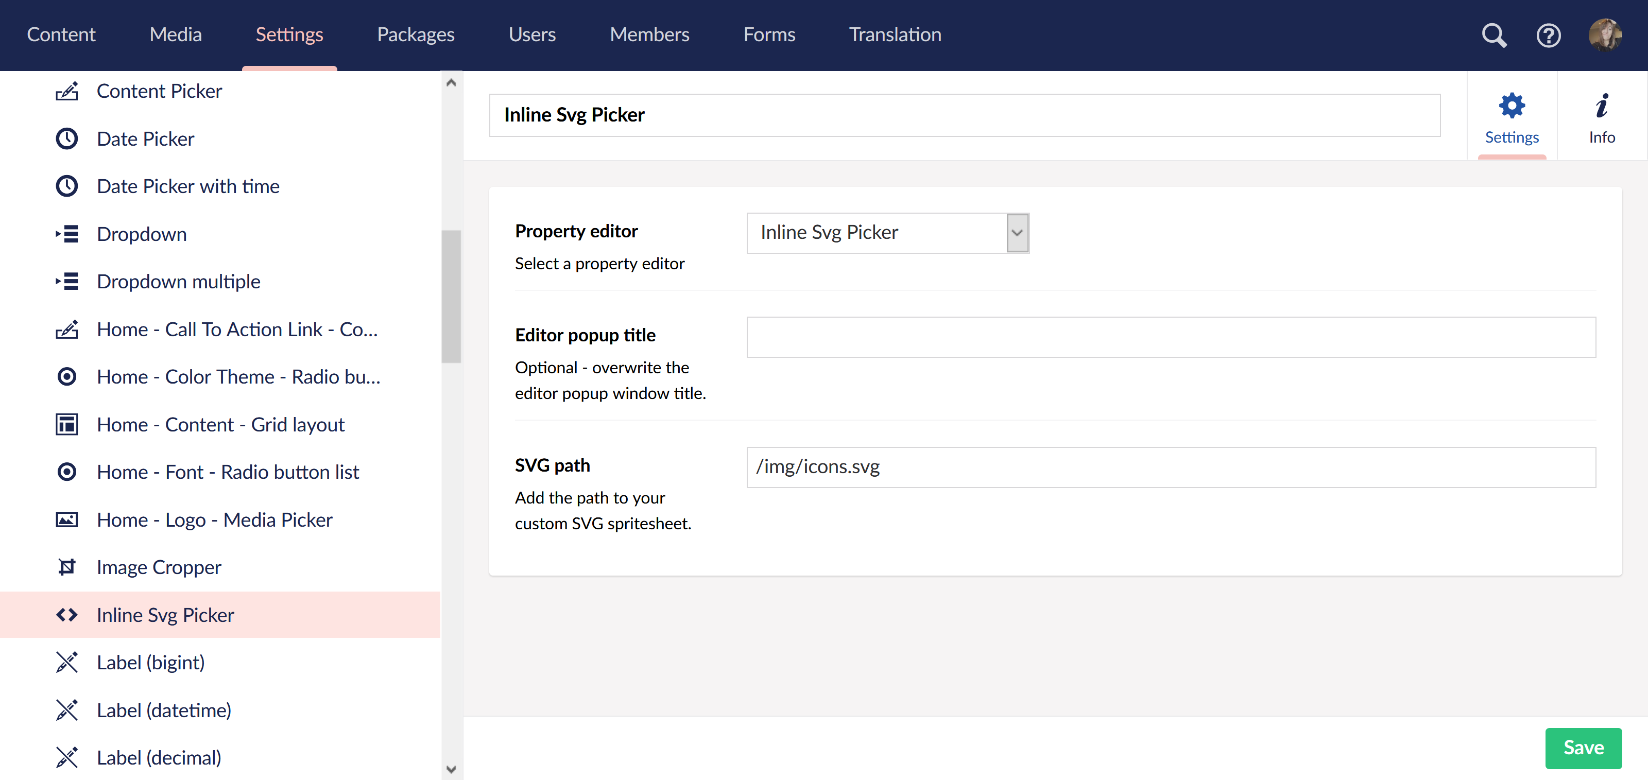Open the search magnifier in the header
The height and width of the screenshot is (780, 1648).
(x=1494, y=35)
